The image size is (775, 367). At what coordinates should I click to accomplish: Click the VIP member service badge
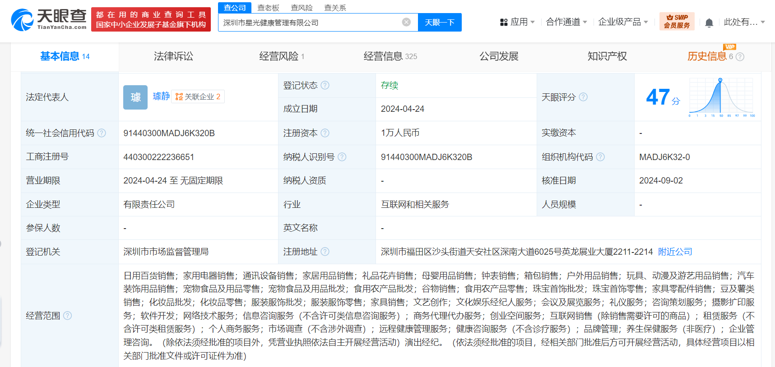tap(677, 22)
